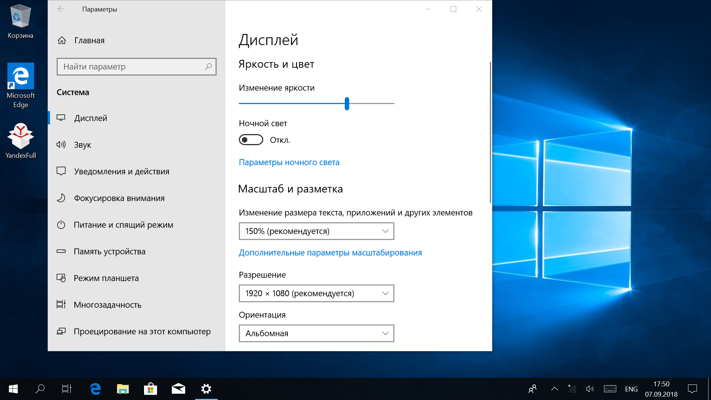This screenshot has width=711, height=400.
Task: Show hidden tray icons chevron
Action: (554, 389)
